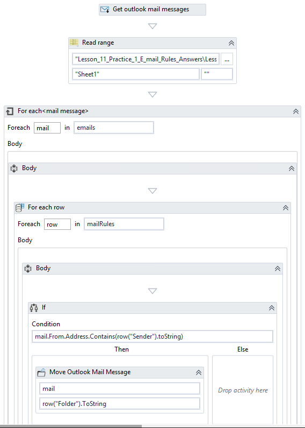The image size is (305, 428).
Task: Click the Read range spreadsheet icon
Action: pyautogui.click(x=74, y=43)
